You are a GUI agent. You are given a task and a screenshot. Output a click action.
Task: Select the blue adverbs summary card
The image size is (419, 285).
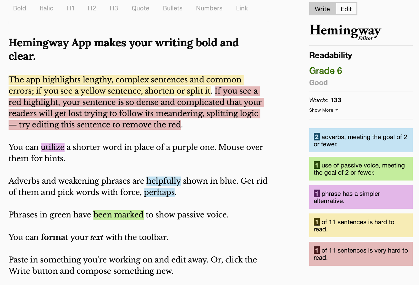361,140
